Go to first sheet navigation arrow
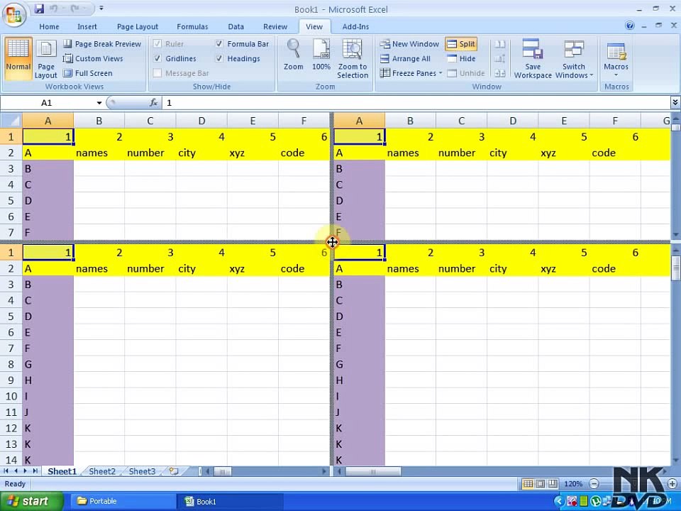The height and width of the screenshot is (511, 681). 6,471
